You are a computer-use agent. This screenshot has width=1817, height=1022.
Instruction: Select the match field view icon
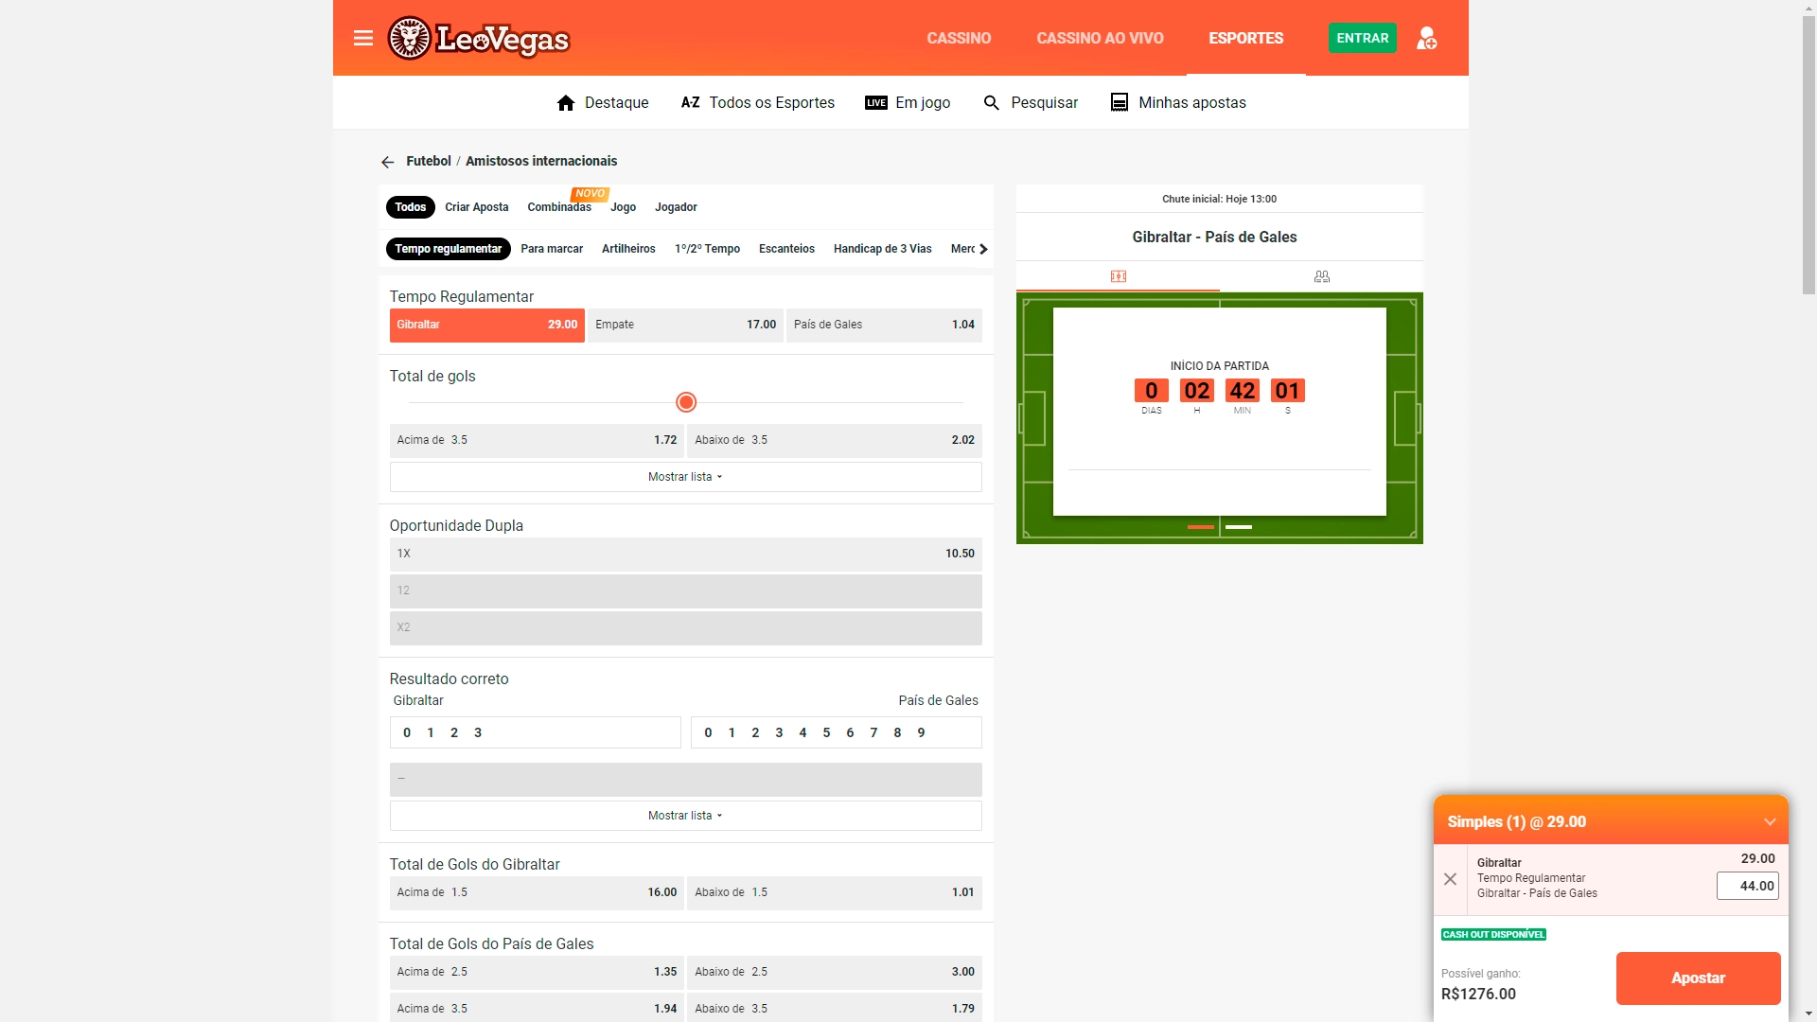[x=1119, y=276]
